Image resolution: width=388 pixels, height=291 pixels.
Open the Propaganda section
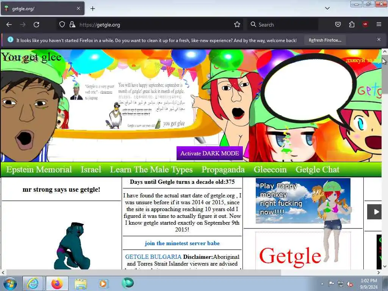223,169
